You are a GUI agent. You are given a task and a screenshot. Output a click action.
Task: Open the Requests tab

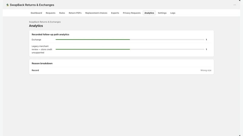(x=50, y=13)
